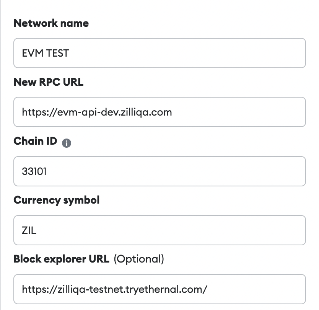319x310 pixels.
Task: Click the 33101 chain ID value
Action: click(x=34, y=171)
